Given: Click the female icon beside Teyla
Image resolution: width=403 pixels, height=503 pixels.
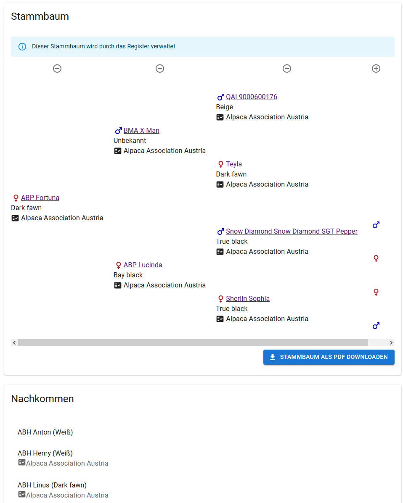Looking at the screenshot, I should (220, 164).
